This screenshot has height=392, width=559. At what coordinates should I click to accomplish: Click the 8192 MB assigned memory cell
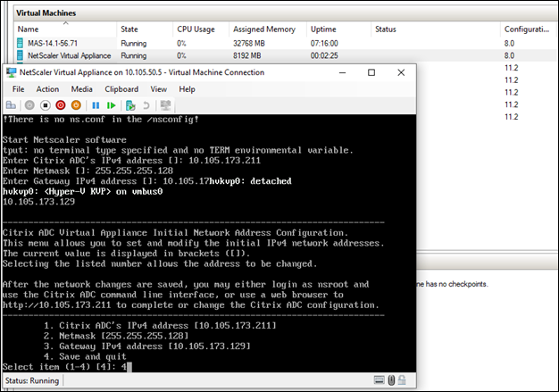tap(247, 55)
